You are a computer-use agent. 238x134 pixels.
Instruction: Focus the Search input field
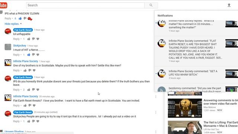tap(85, 5)
